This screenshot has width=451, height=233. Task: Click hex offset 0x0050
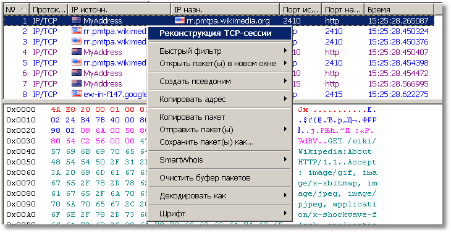point(21,162)
